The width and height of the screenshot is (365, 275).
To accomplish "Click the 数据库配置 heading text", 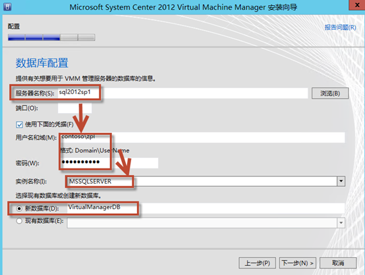I will [42, 63].
